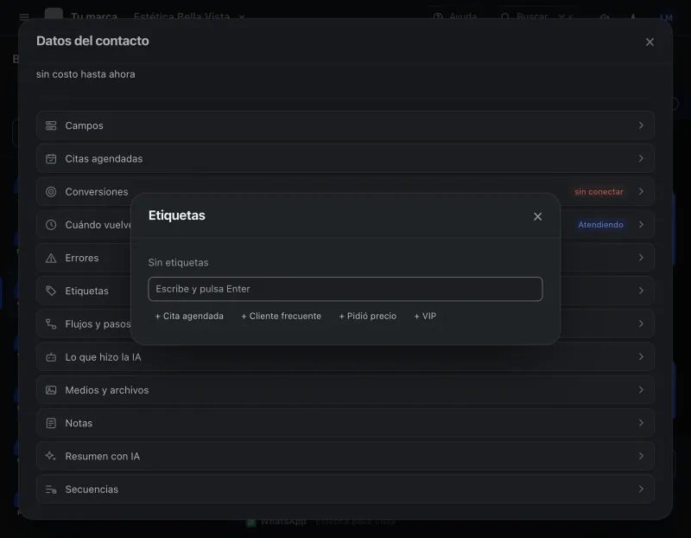Click the note icon beside Notas
The image size is (691, 538).
click(x=51, y=423)
